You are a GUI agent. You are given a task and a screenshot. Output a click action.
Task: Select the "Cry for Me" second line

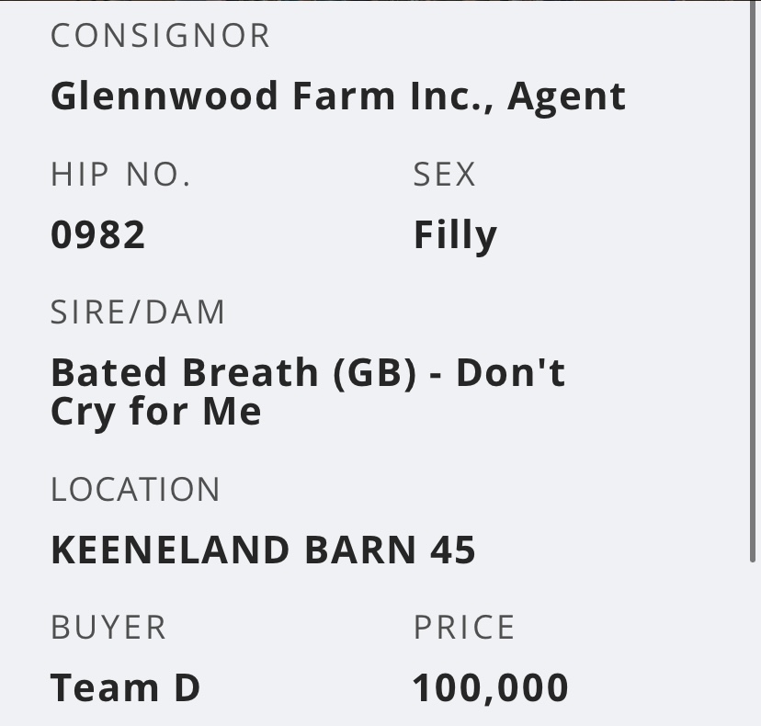pyautogui.click(x=156, y=411)
